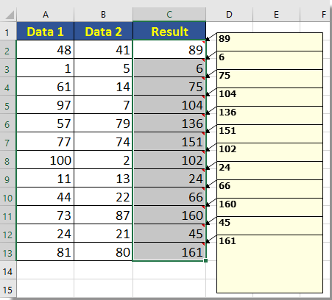Image resolution: width=332 pixels, height=300 pixels.
Task: Select row 2 header
Action: point(8,49)
